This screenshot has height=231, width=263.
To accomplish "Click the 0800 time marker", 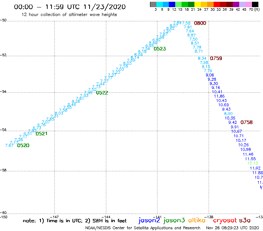I will [x=200, y=23].
